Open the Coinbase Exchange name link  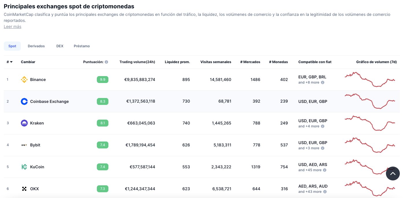[49, 101]
